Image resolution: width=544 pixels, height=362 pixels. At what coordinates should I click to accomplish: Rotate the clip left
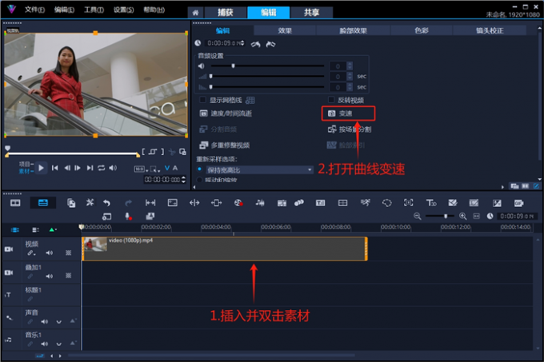256,44
